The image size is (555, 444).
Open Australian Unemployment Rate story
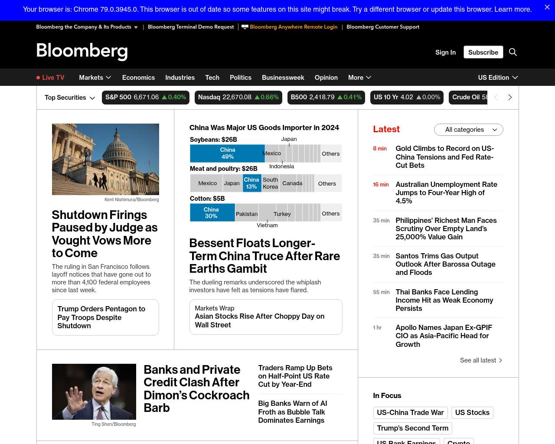click(x=446, y=193)
